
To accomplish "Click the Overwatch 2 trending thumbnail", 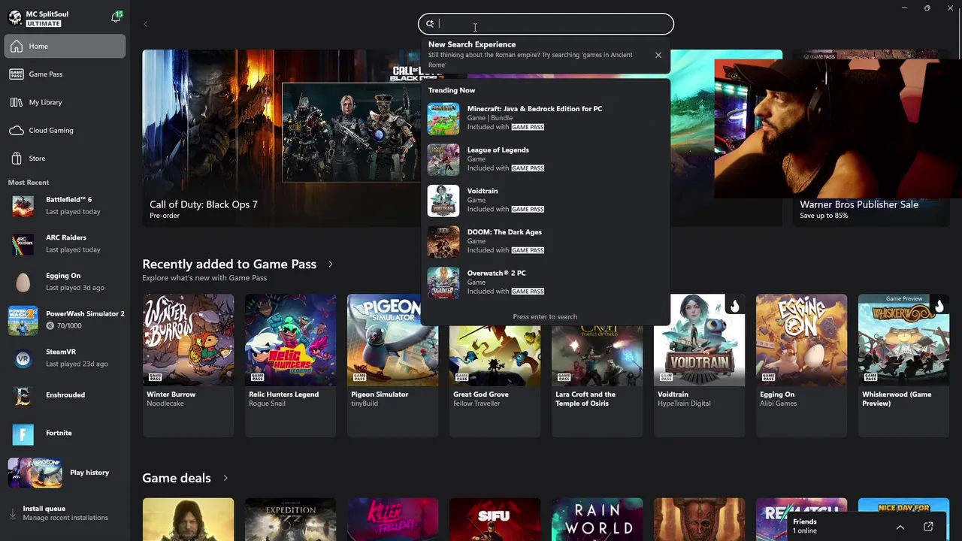I will (443, 283).
